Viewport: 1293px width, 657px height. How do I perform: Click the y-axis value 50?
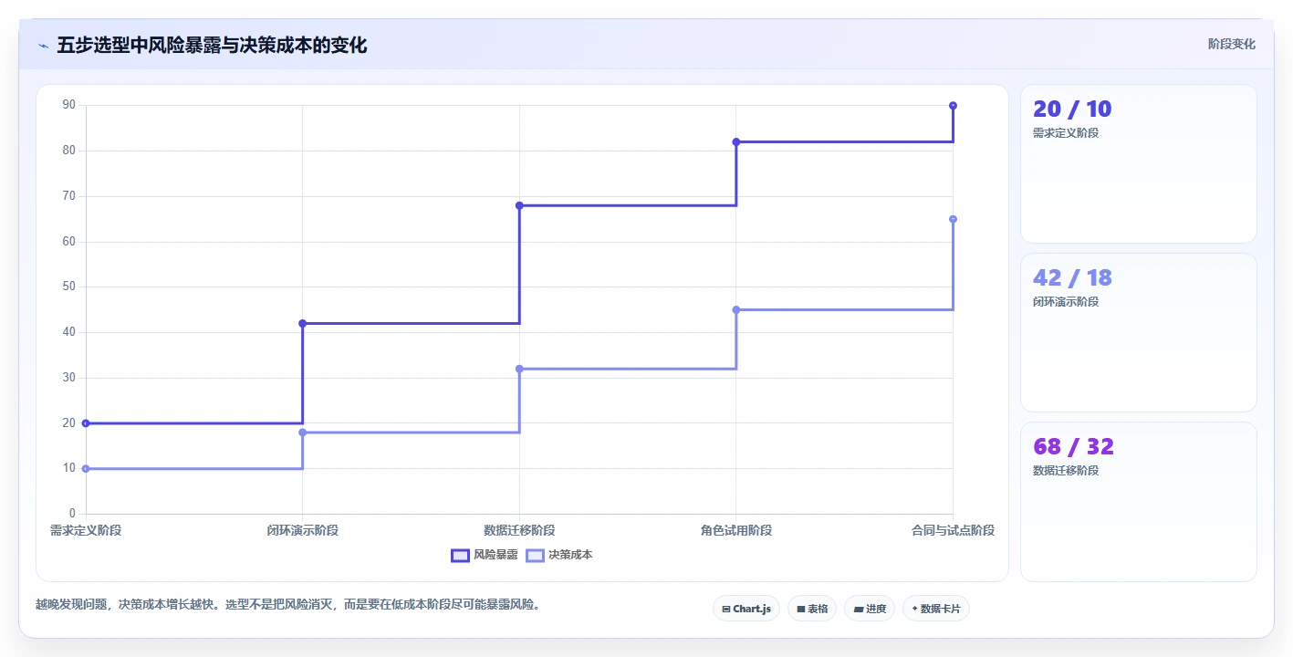point(69,287)
